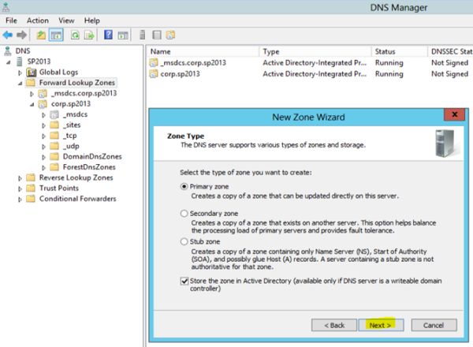Click the New Zone toolbar icon
Screen dimensions: 473x347
(170, 35)
